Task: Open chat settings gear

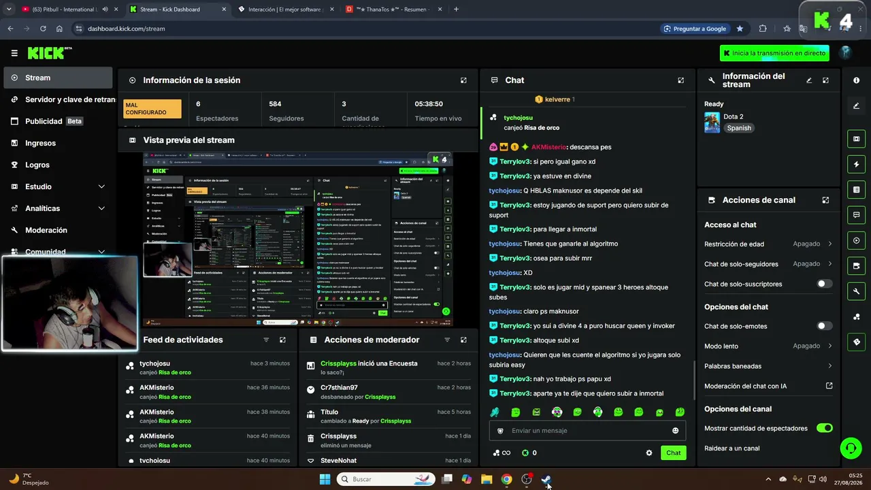Action: coord(649,453)
